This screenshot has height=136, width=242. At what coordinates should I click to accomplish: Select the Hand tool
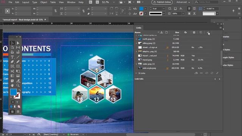[x=12, y=85]
